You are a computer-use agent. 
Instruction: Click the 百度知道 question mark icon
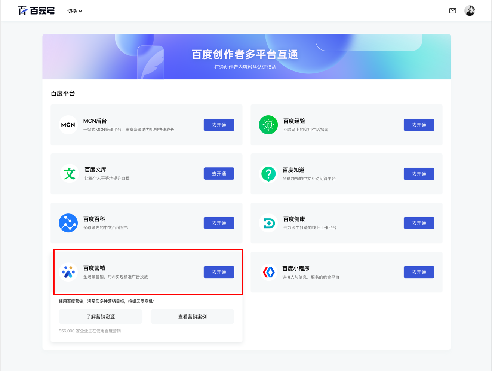coord(268,174)
